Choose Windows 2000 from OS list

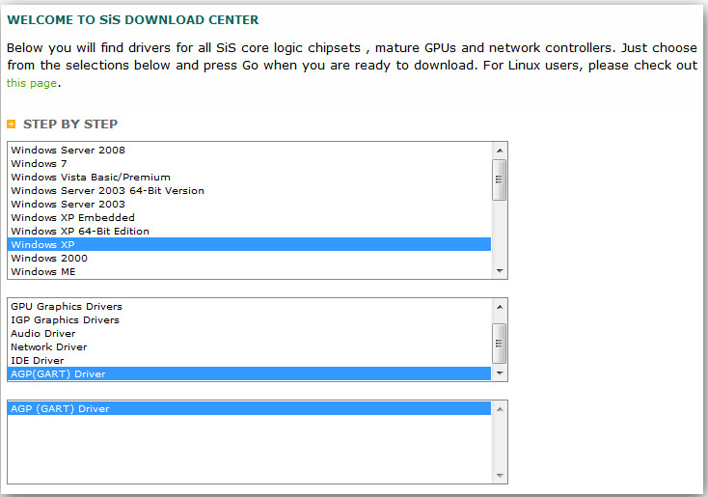click(x=249, y=258)
